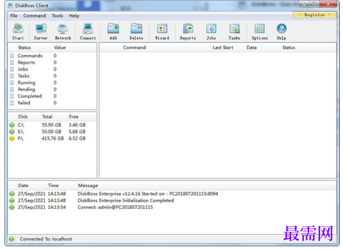Viewport: 343px width, 250px height.
Task: Select the 3.46 GB free value
Action: [x=77, y=125]
